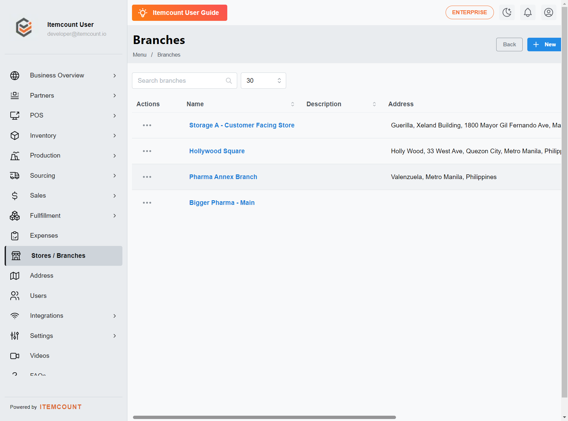Viewport: 568px width, 421px height.
Task: Click the ENTERPRISE plan badge
Action: point(469,13)
